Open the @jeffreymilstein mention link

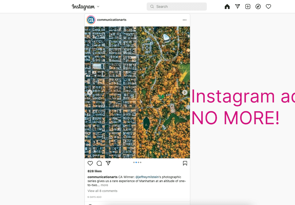click(x=147, y=177)
